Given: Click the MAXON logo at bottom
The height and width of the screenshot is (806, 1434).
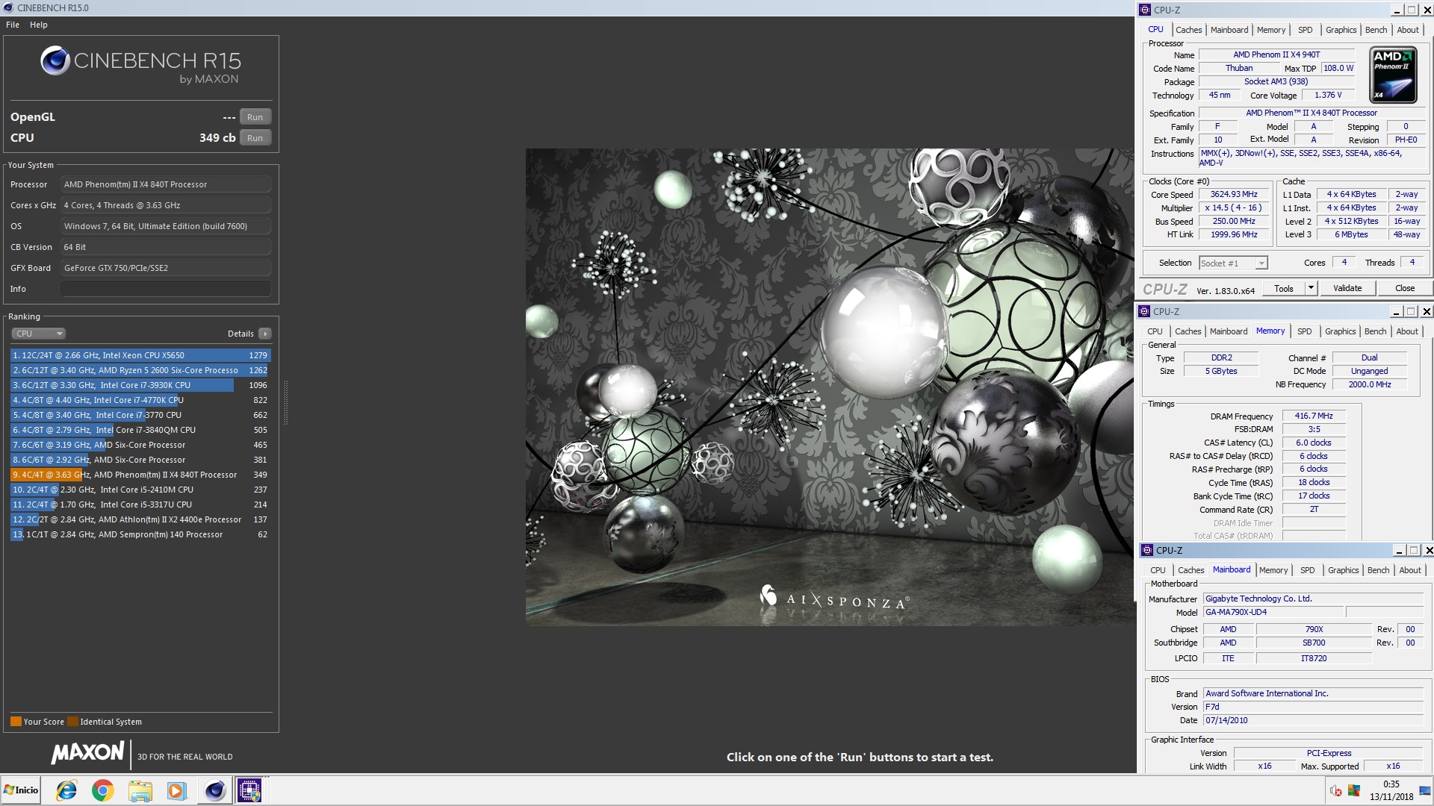Looking at the screenshot, I should 87,753.
